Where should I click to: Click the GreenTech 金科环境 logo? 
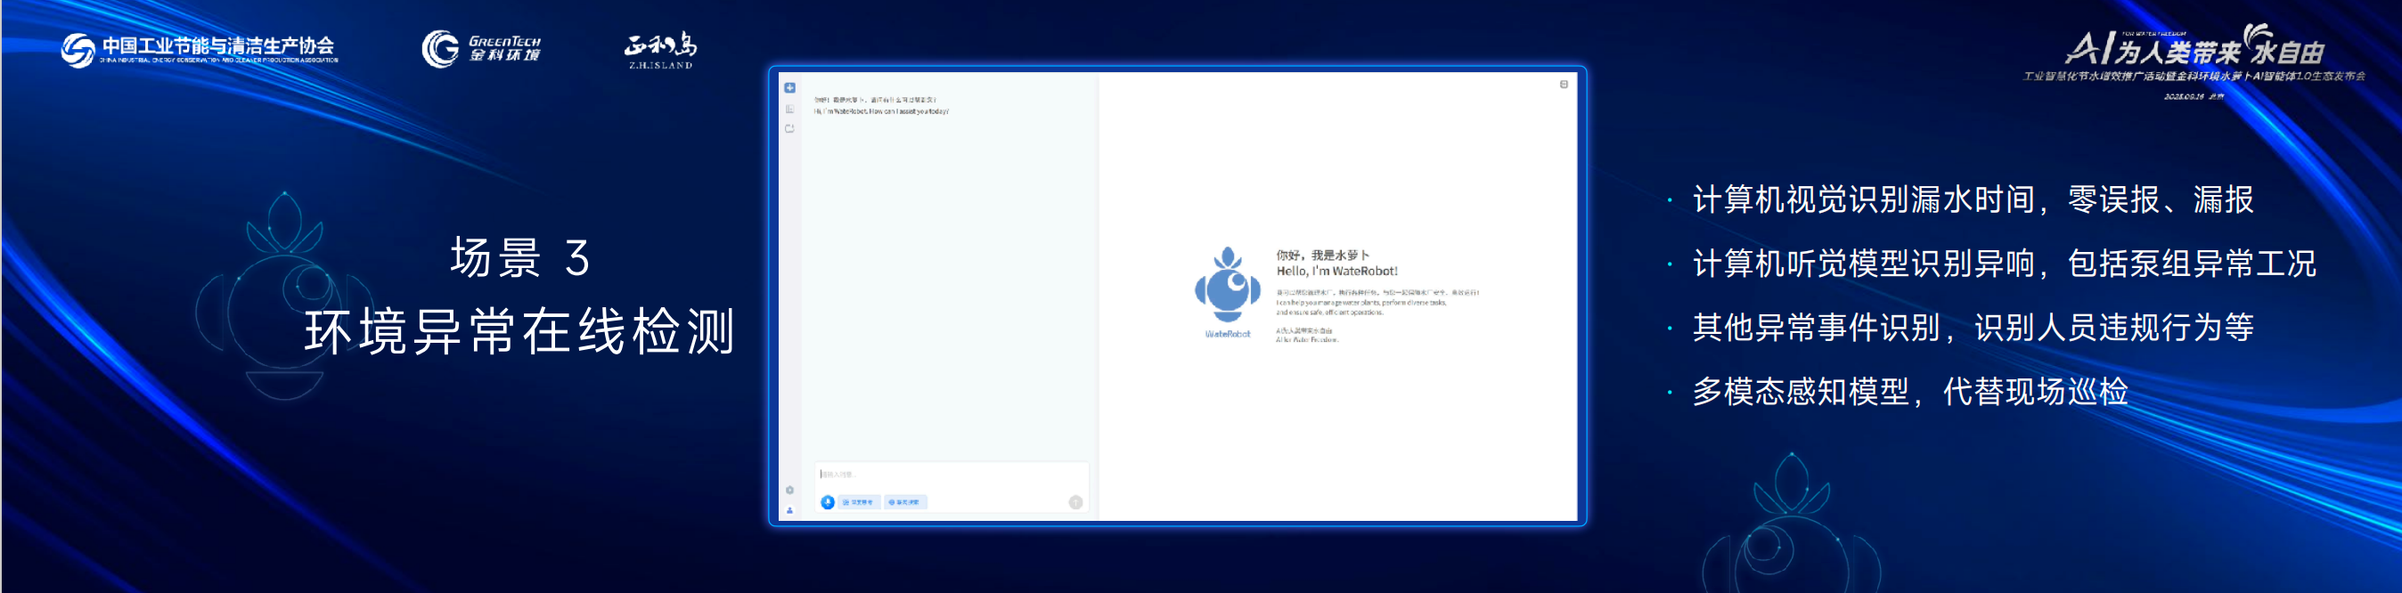[x=481, y=48]
